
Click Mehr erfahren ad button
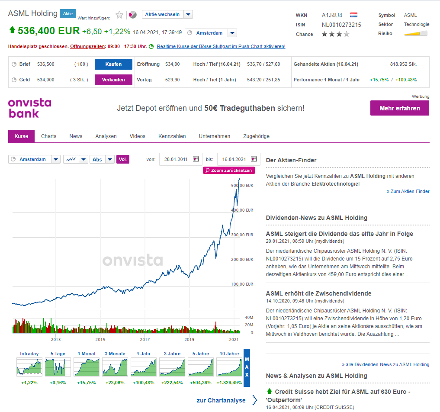click(400, 108)
